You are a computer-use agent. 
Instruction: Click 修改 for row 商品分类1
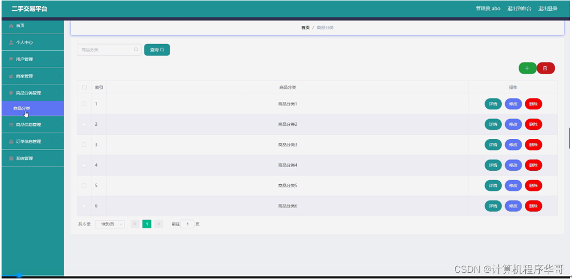coord(513,104)
